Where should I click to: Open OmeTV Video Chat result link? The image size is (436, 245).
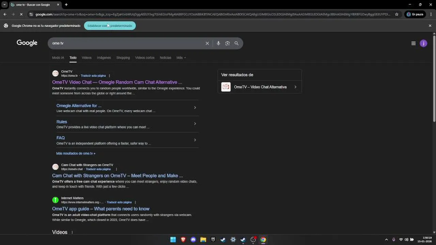(117, 82)
